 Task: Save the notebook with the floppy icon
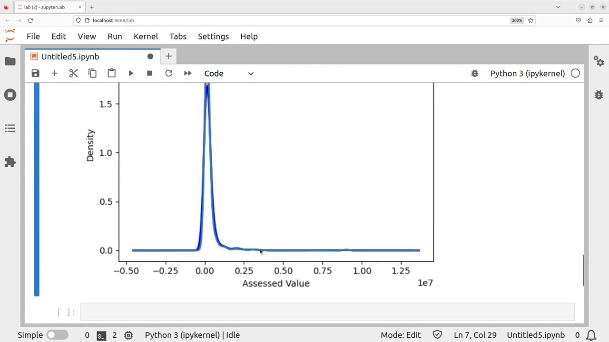pyautogui.click(x=35, y=73)
